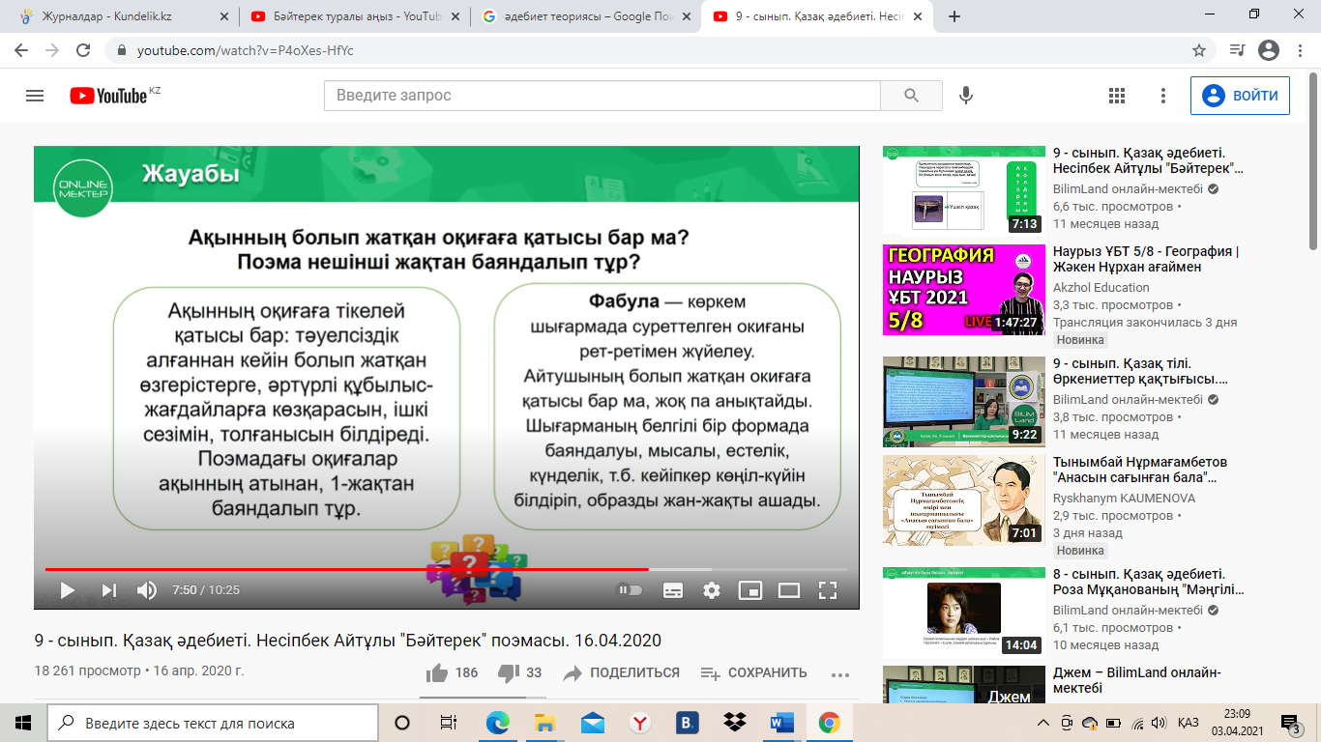
Task: Open Dropbox from taskbar
Action: (734, 723)
